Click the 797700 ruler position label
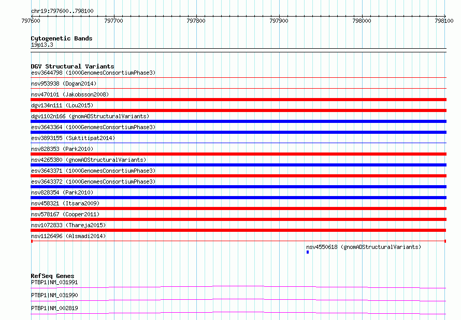Image resolution: width=461 pixels, height=320 pixels. click(x=114, y=21)
